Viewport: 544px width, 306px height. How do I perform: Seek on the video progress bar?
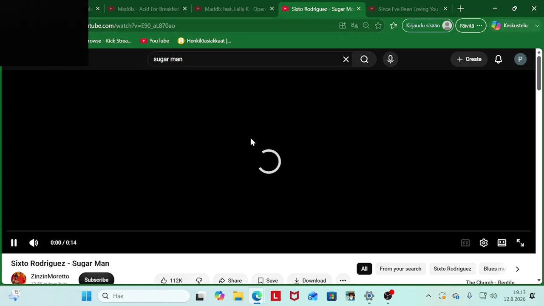[x=269, y=231]
